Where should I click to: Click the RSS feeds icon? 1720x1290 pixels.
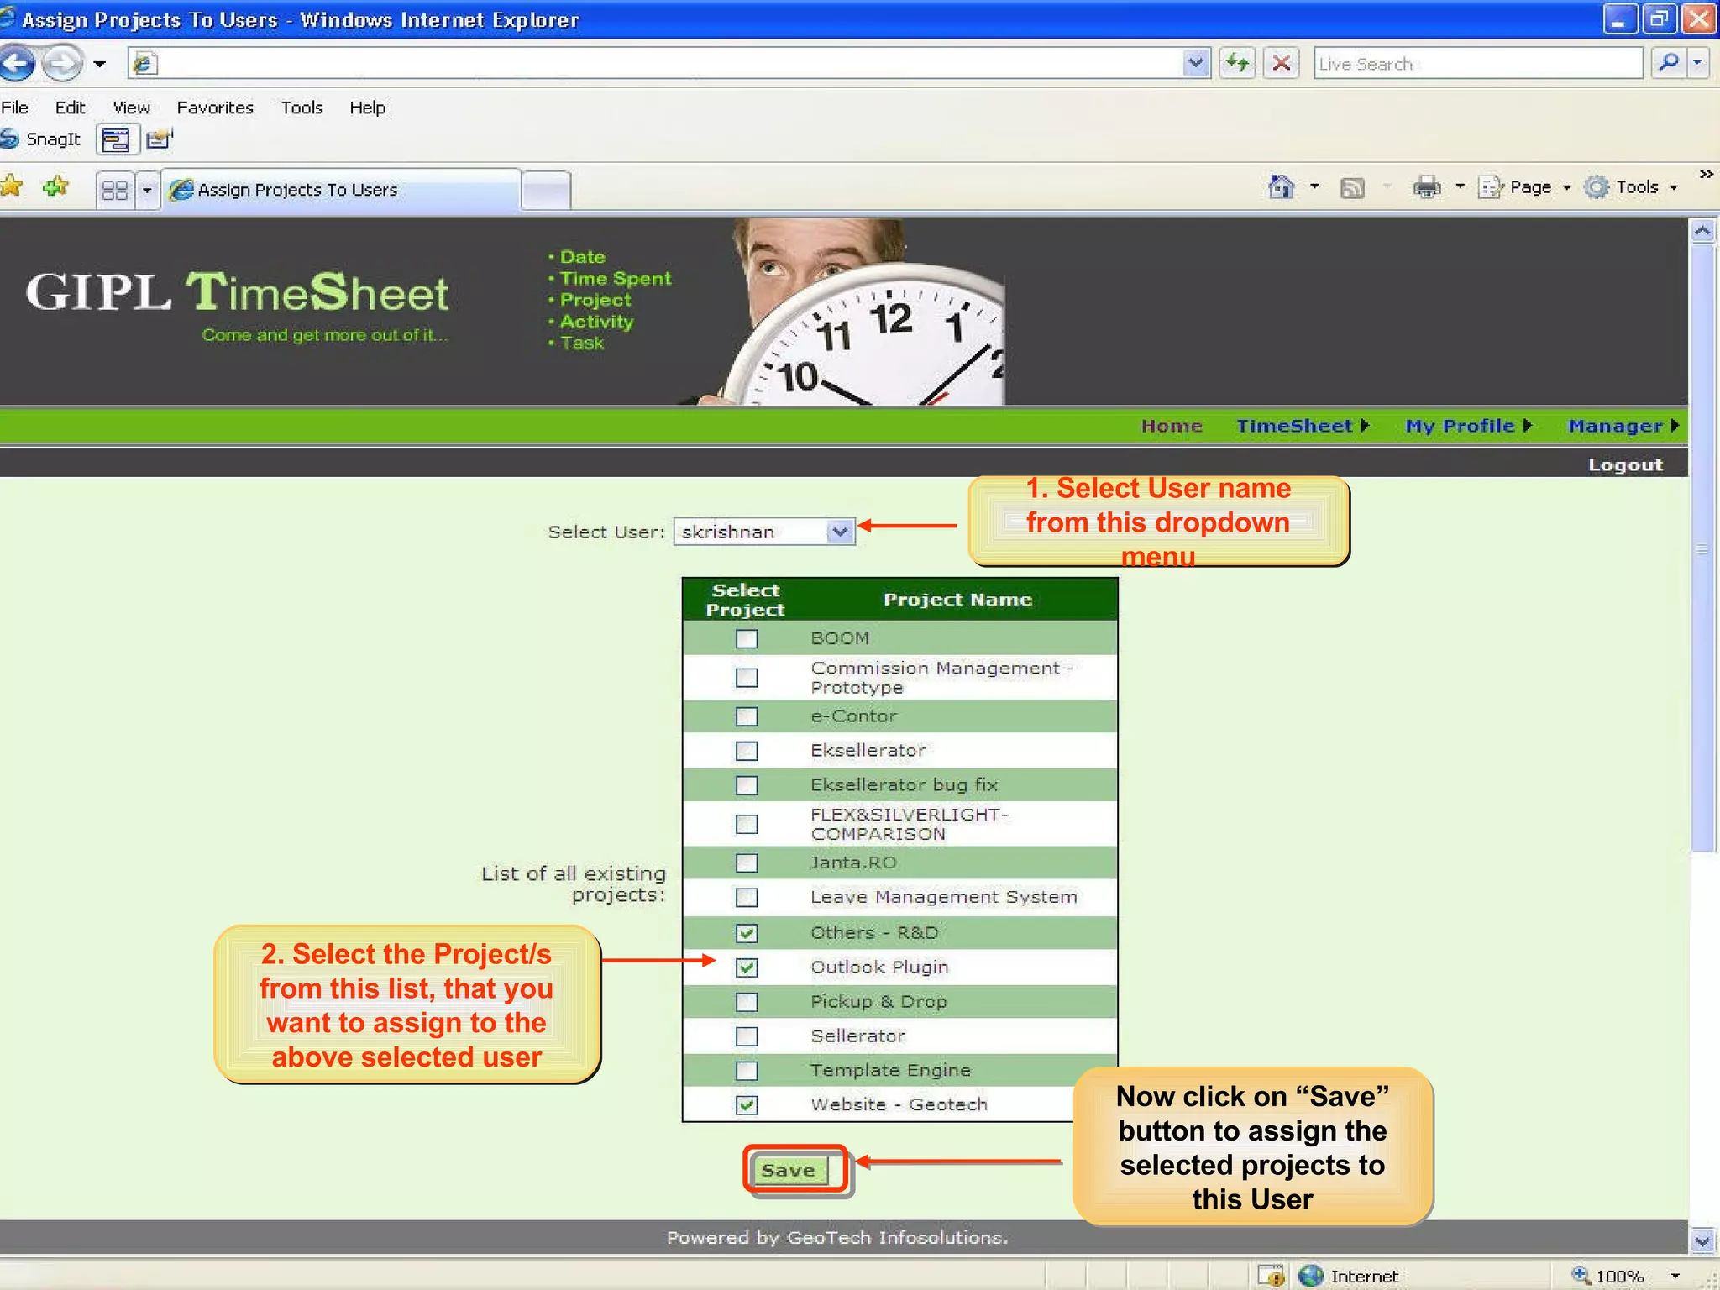click(1352, 187)
